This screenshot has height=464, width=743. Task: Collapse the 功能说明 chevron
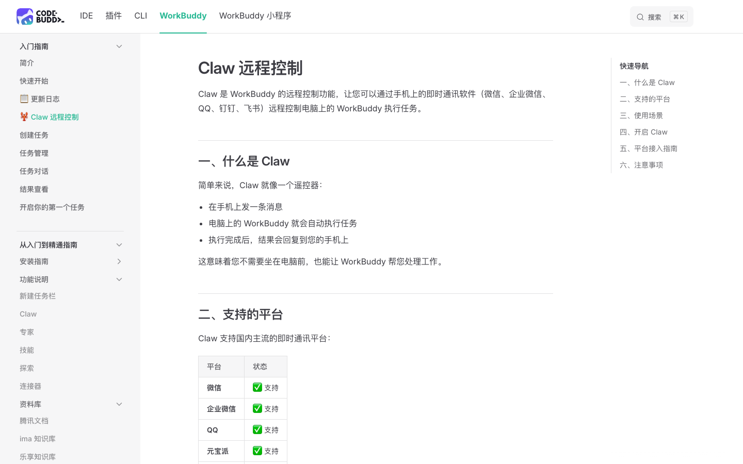coord(119,279)
